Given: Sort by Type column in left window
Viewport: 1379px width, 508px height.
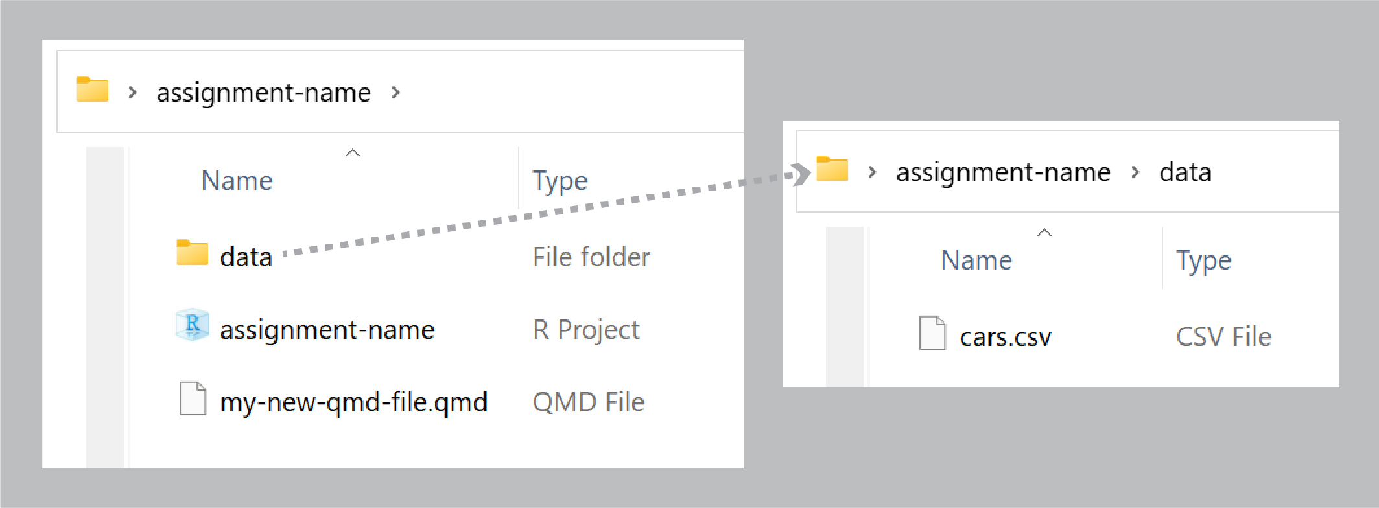Looking at the screenshot, I should 560,181.
